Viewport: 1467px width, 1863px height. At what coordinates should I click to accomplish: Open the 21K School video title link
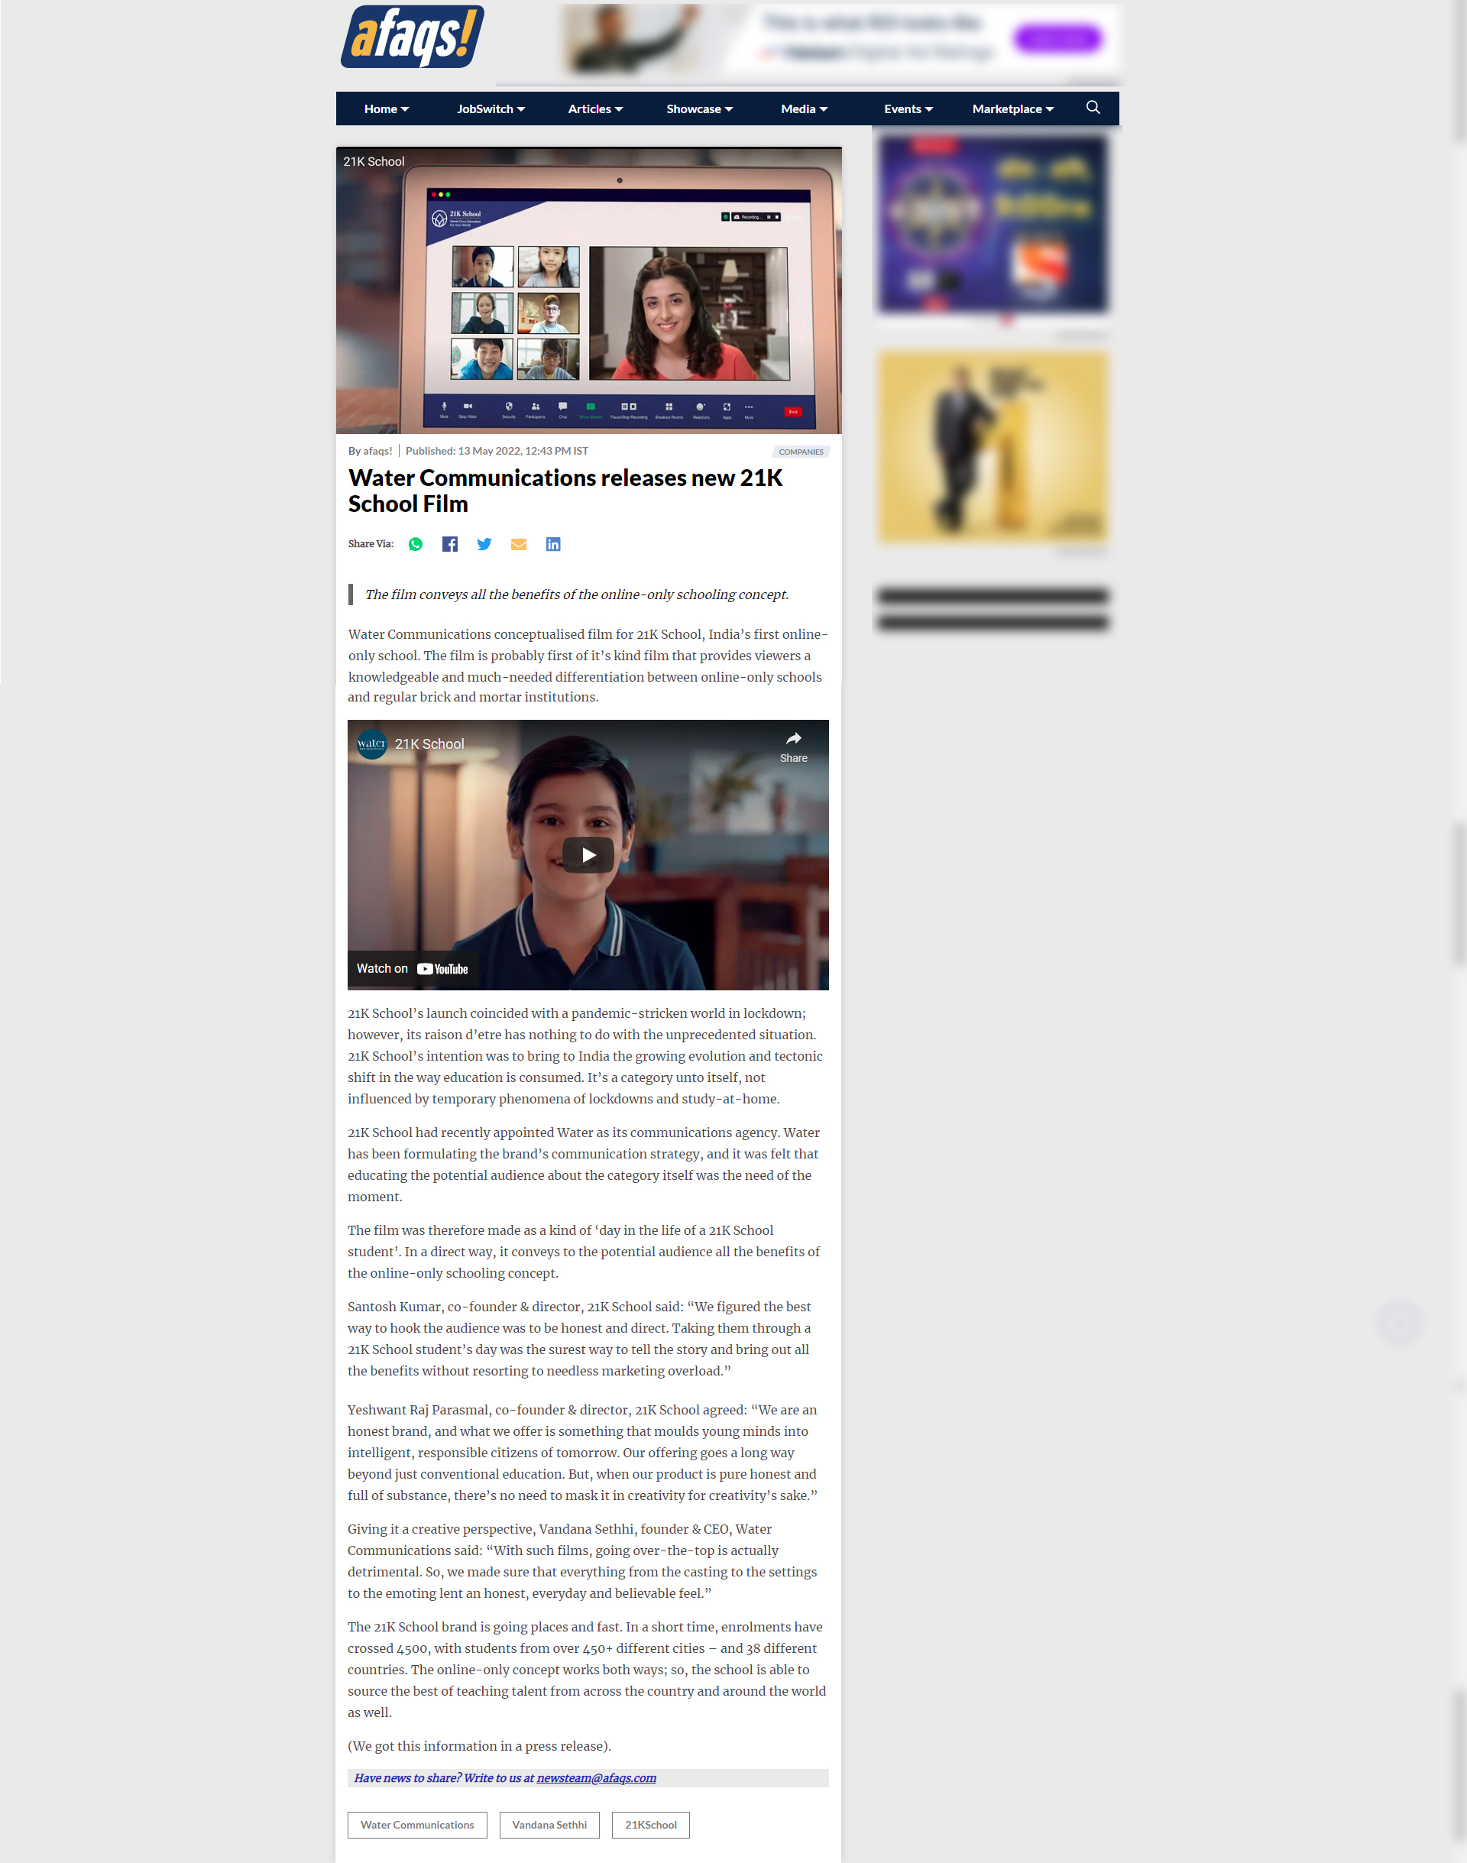pyautogui.click(x=429, y=744)
